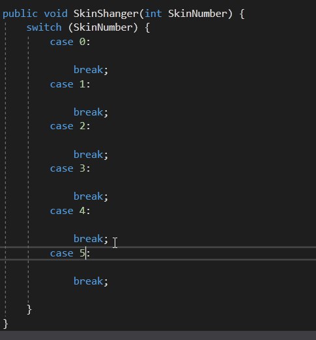The image size is (316, 340).
Task: Click the break statement under case 3
Action: (91, 196)
